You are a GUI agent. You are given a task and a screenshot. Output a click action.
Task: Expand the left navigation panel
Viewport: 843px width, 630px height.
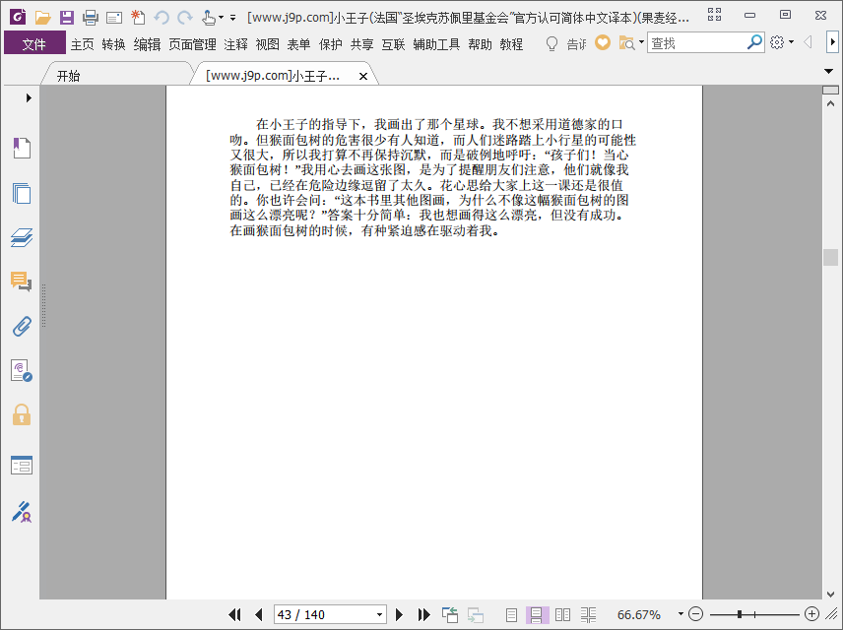(x=29, y=97)
